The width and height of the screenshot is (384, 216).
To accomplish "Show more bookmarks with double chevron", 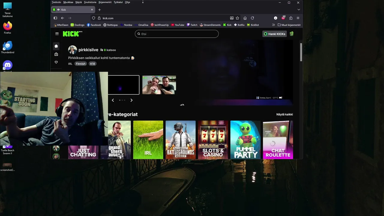I will click(273, 25).
